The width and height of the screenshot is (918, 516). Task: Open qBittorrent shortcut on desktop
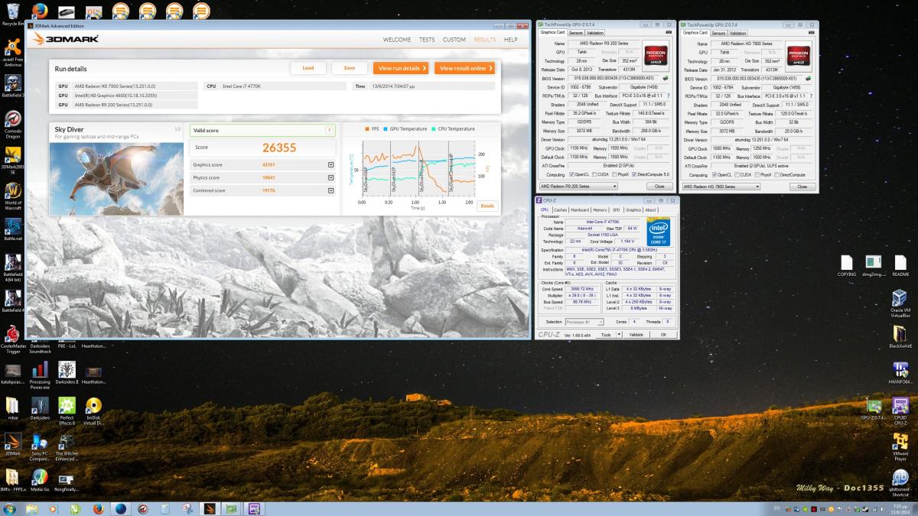pos(900,483)
